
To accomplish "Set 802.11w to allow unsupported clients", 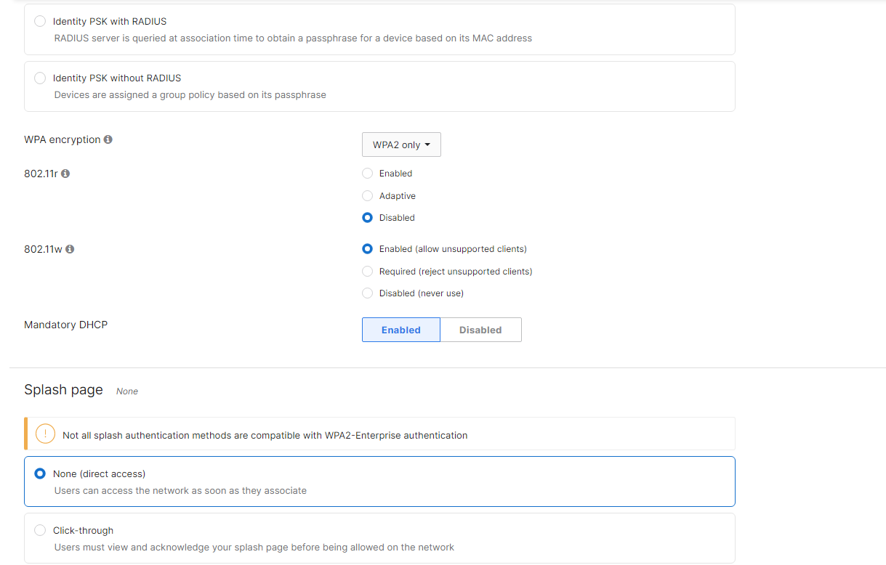I will (367, 248).
